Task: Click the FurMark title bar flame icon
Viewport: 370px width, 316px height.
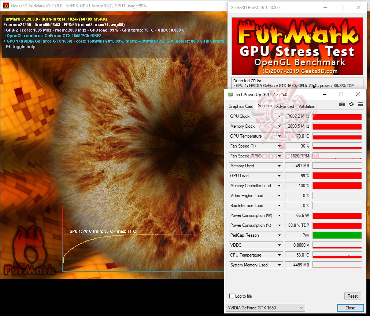Action: click(x=6, y=6)
